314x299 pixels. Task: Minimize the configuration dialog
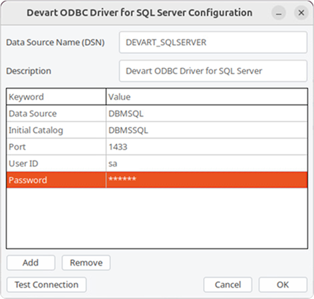click(279, 13)
